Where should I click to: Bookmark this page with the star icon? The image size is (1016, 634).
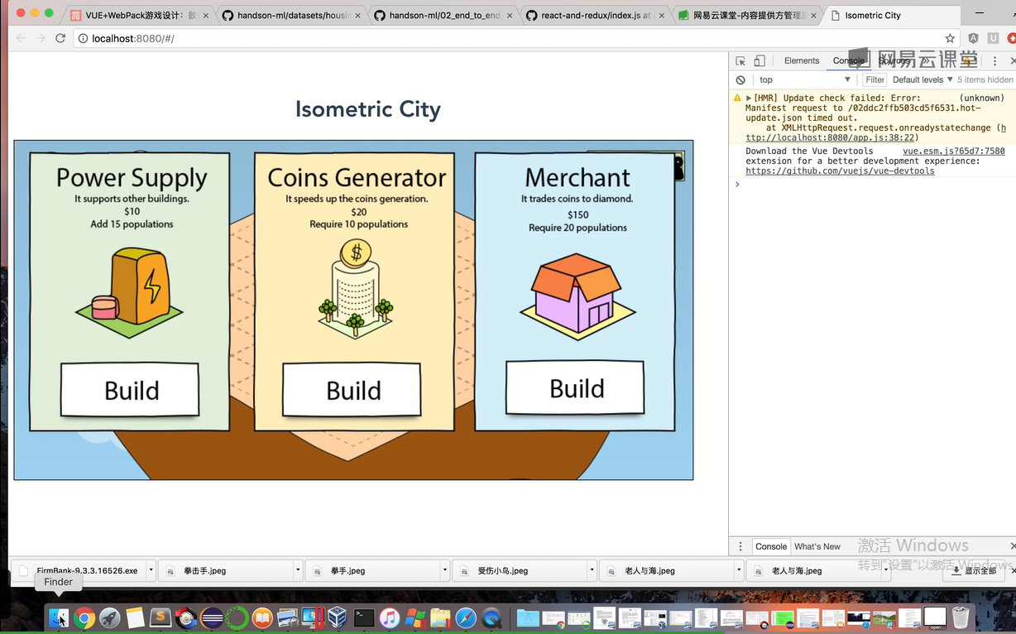950,38
